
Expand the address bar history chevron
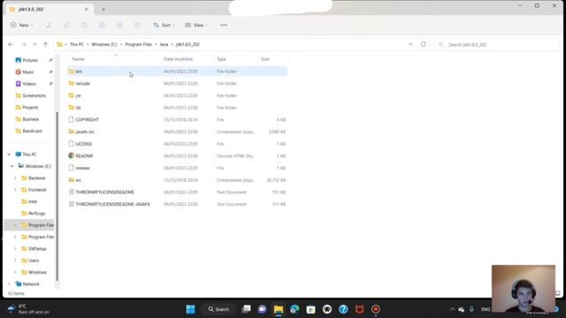(410, 44)
